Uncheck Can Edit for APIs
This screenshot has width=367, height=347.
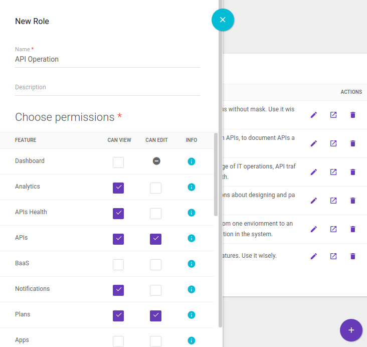tap(156, 239)
